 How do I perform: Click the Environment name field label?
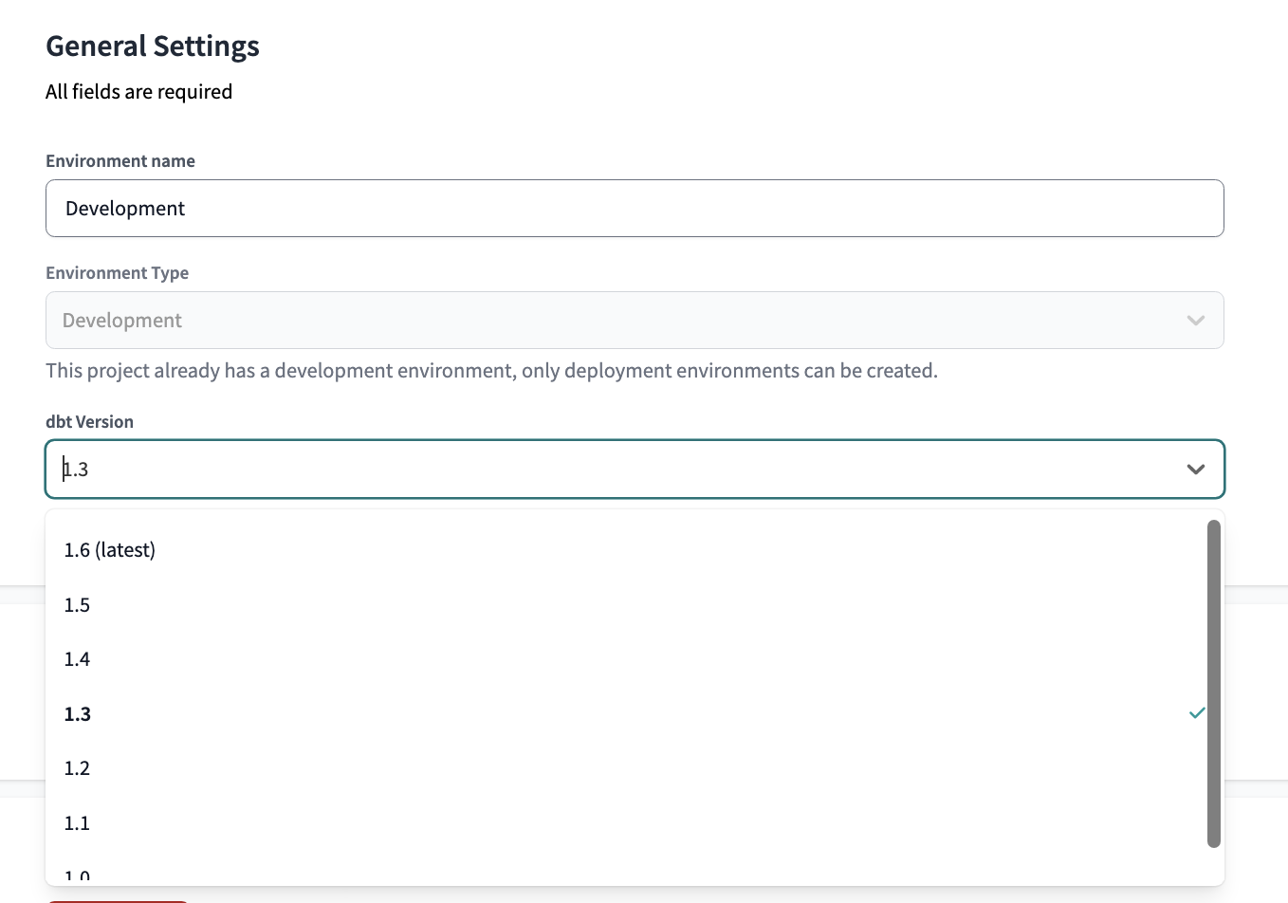click(120, 160)
